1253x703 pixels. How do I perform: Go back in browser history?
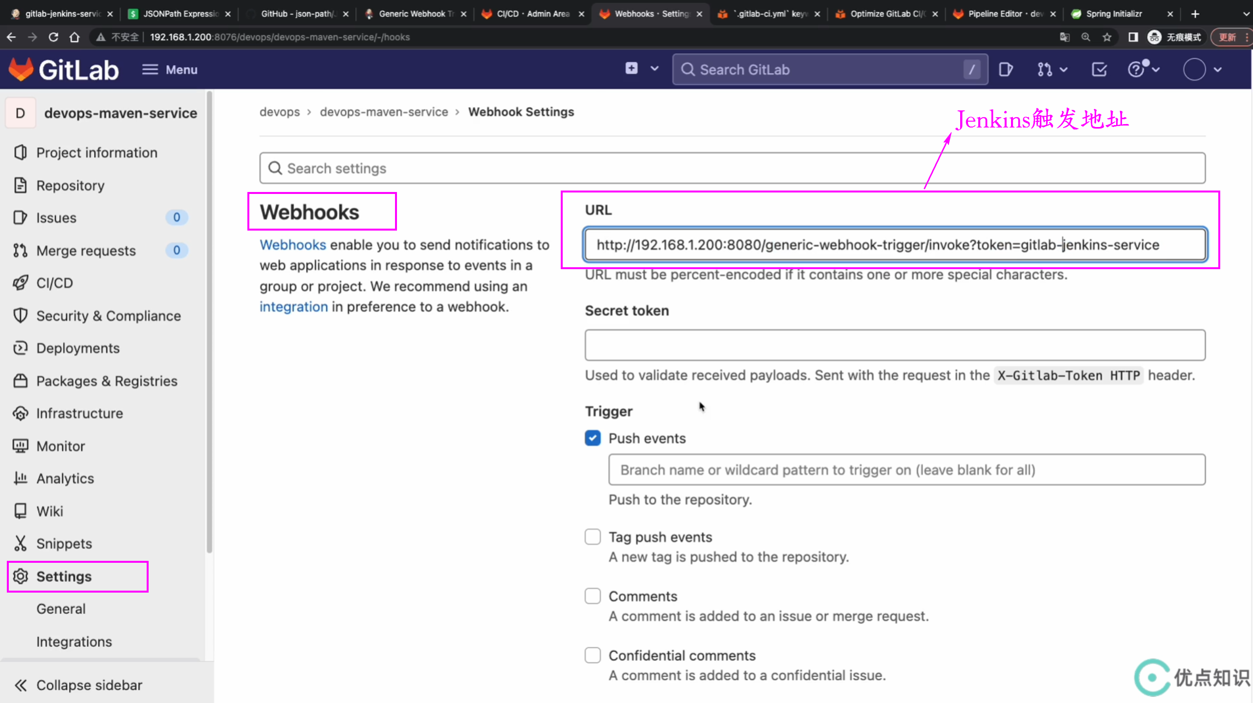click(11, 37)
